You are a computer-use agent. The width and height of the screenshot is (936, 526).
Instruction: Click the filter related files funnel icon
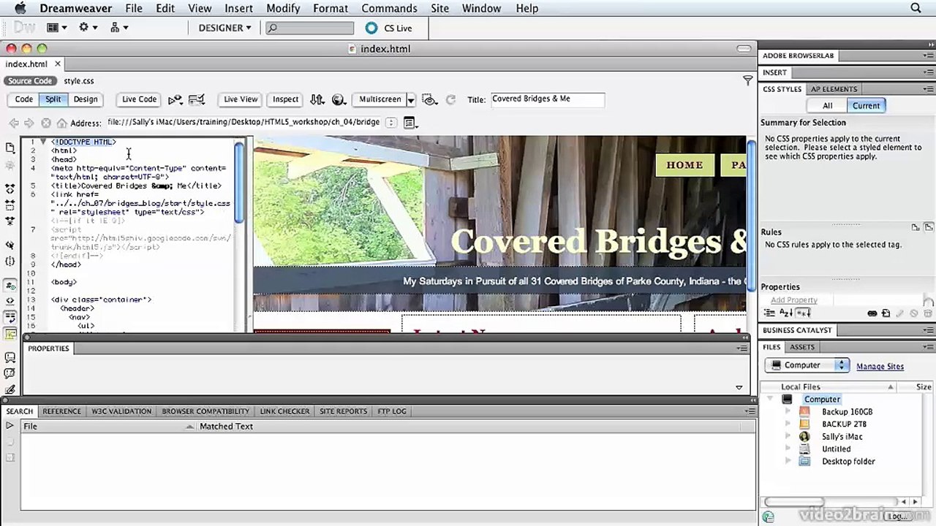pyautogui.click(x=747, y=80)
